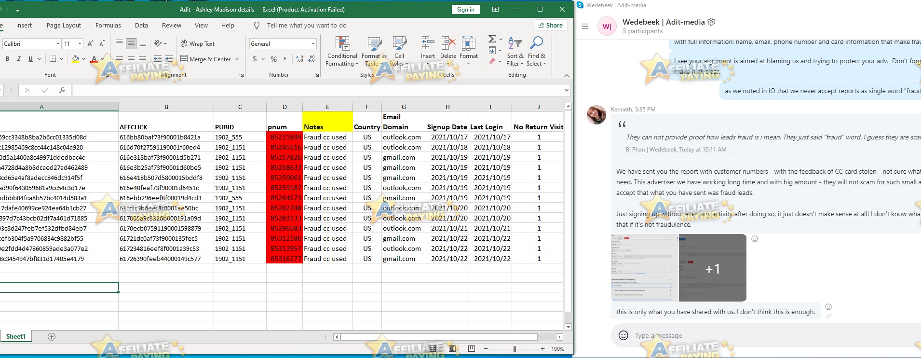Switch to the Sheet1 tab

click(16, 336)
